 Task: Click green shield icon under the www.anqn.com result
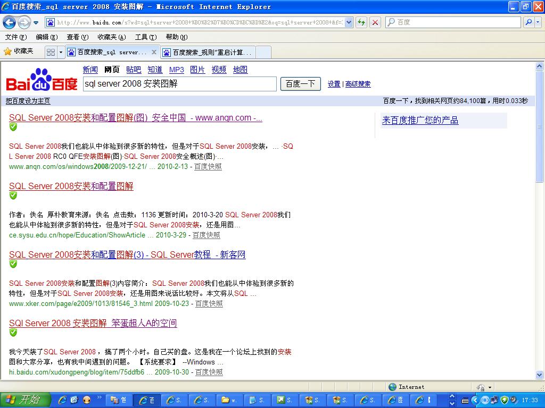pyautogui.click(x=13, y=127)
